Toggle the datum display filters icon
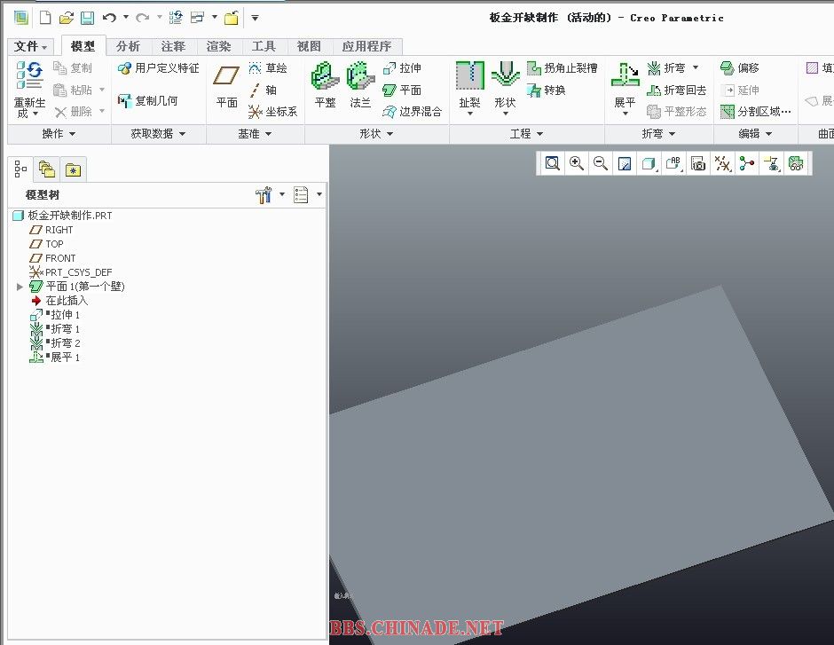 (723, 163)
